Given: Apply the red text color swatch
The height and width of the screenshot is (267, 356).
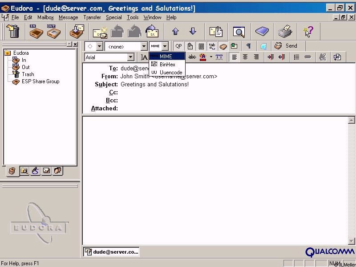Looking at the screenshot, I should tap(203, 57).
